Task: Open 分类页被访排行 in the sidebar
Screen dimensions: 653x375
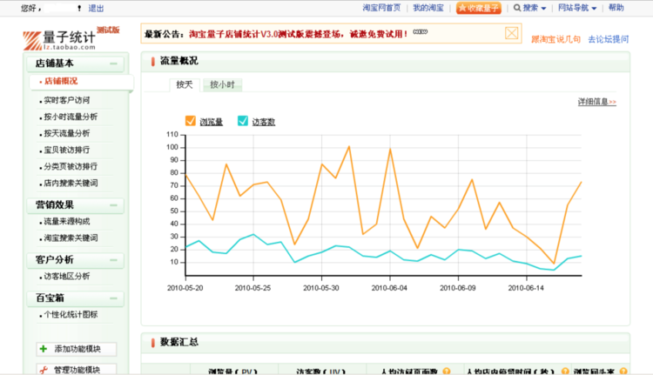Action: tap(71, 166)
